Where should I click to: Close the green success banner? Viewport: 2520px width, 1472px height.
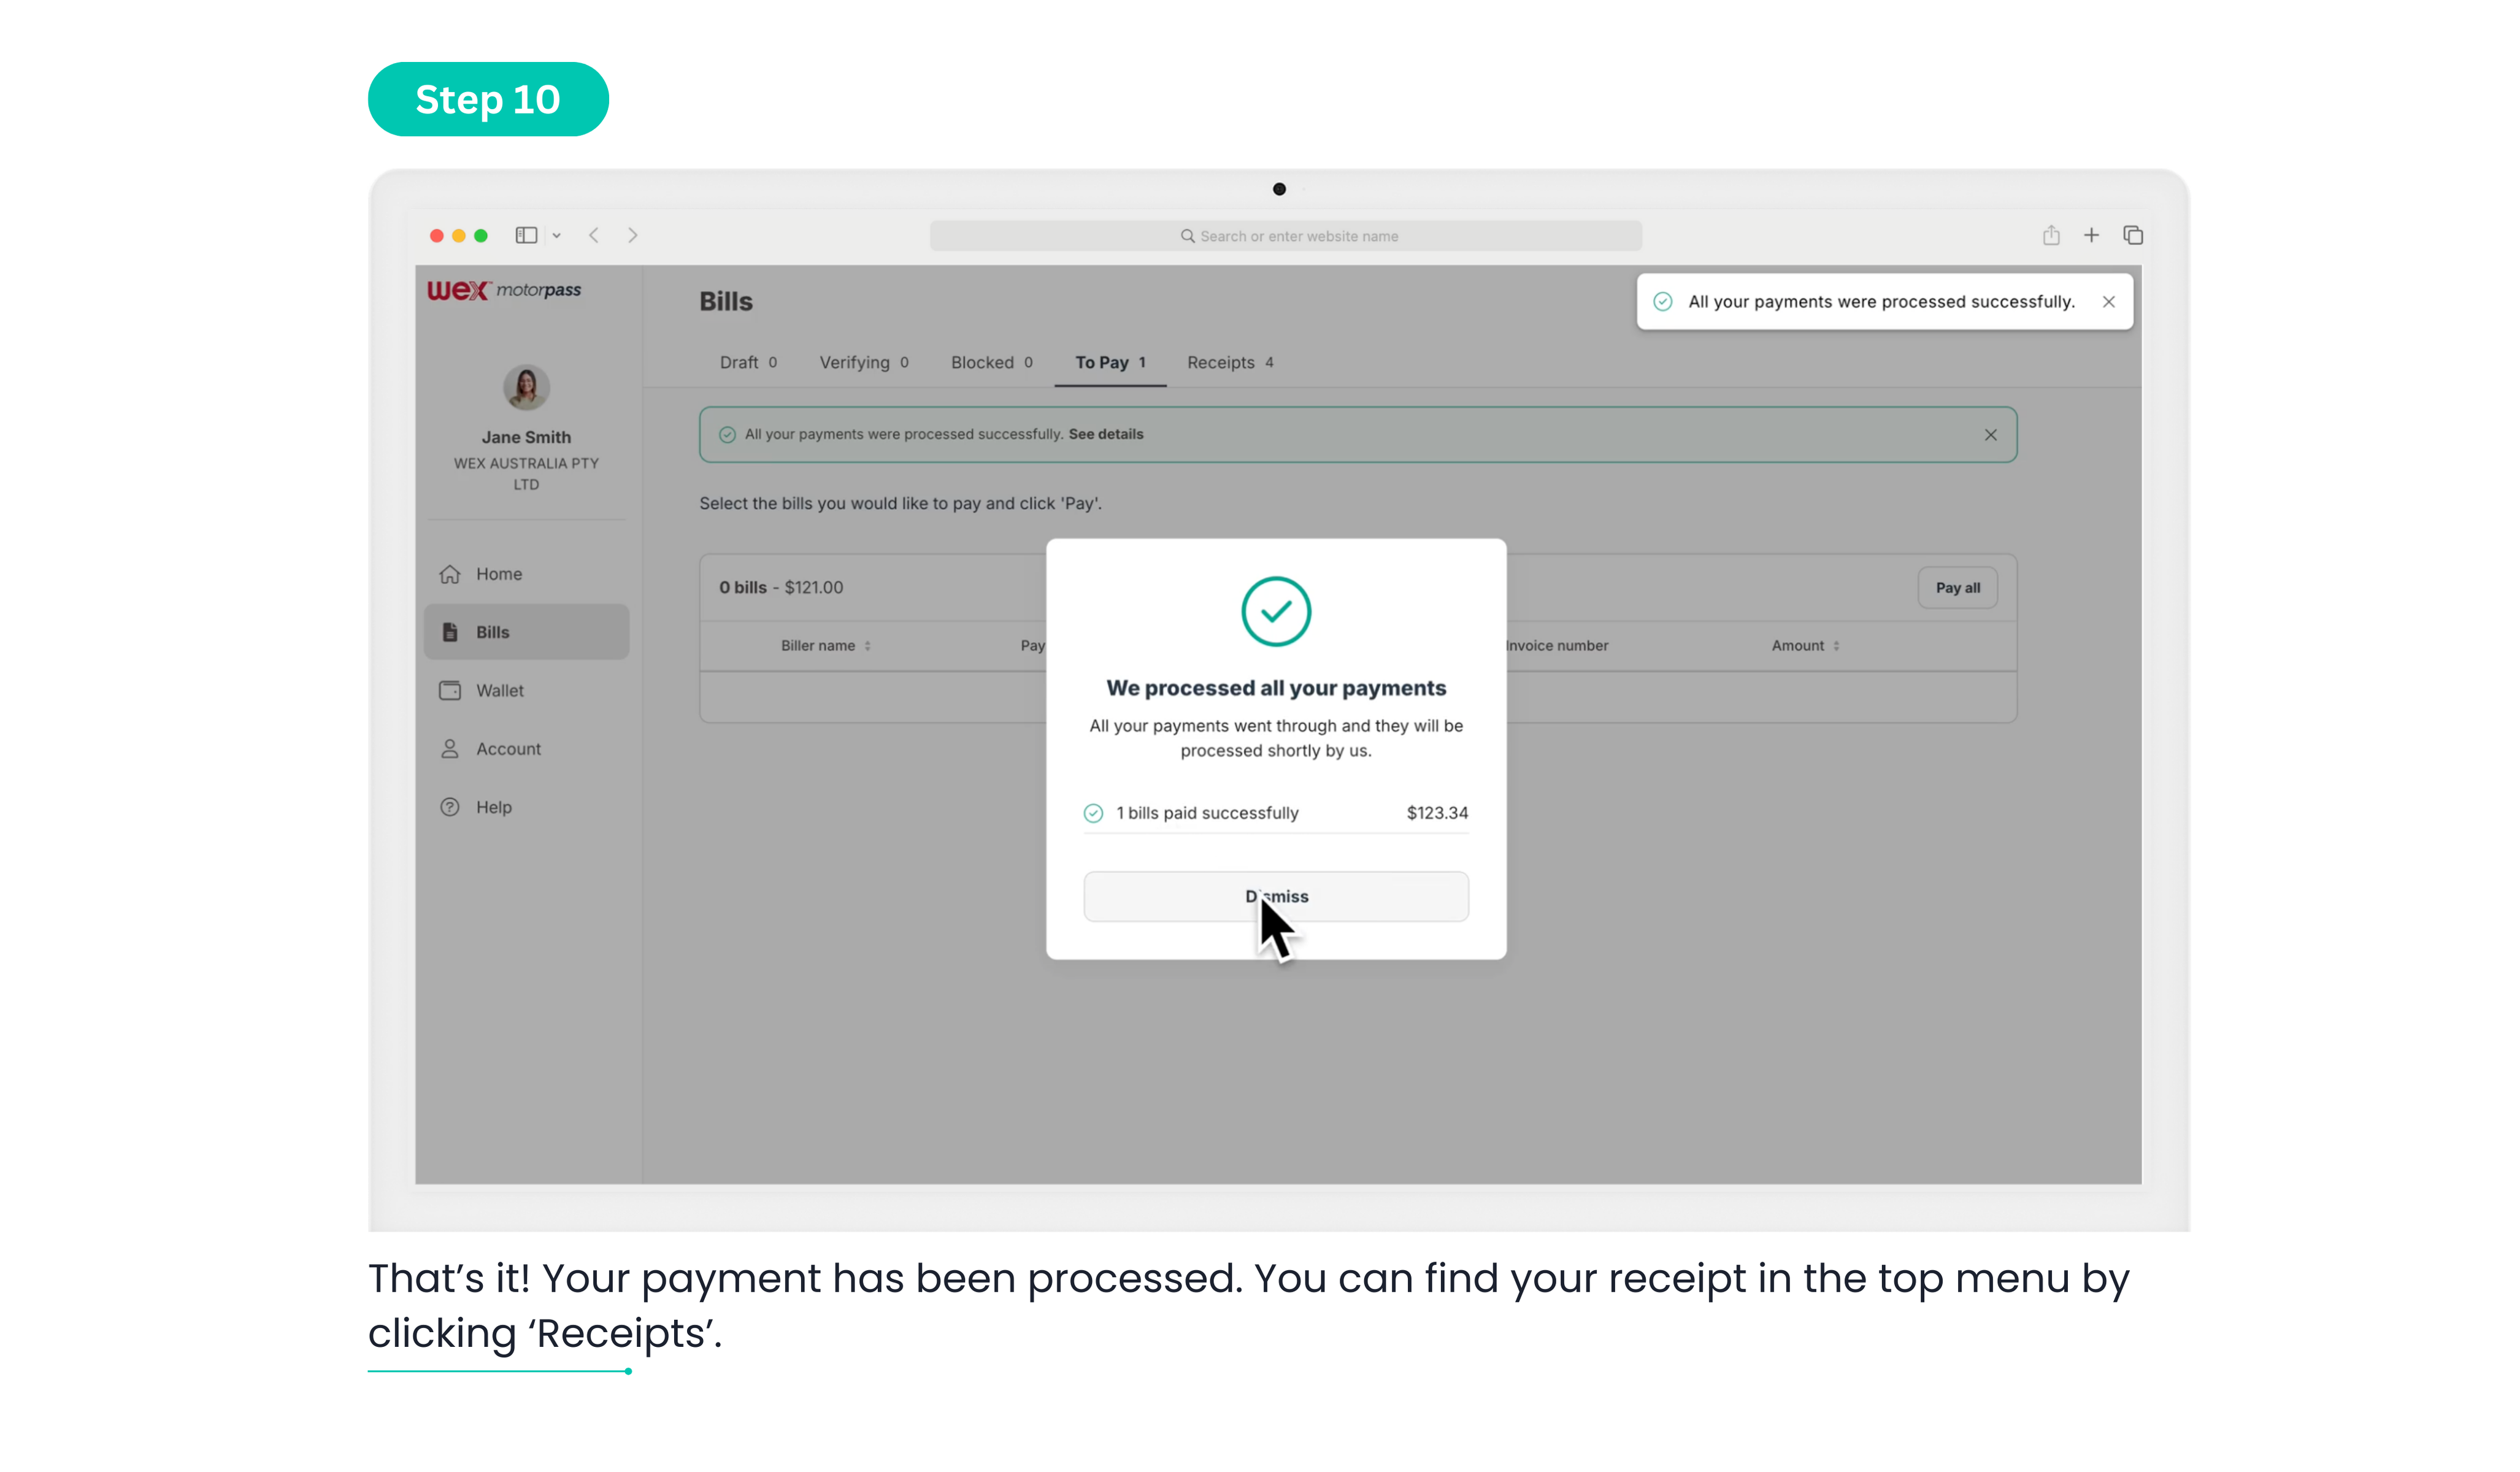[x=1990, y=435]
